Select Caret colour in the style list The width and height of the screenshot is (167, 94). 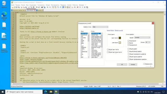pyautogui.click(x=94, y=43)
